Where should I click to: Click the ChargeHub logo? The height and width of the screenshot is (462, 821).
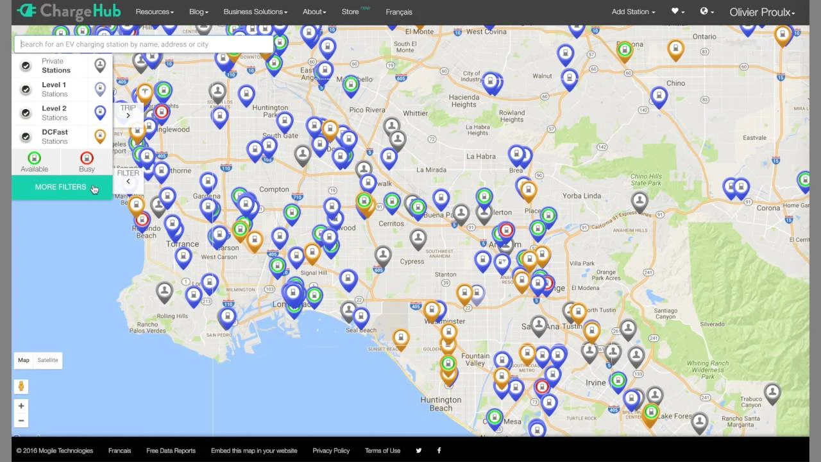click(x=69, y=11)
